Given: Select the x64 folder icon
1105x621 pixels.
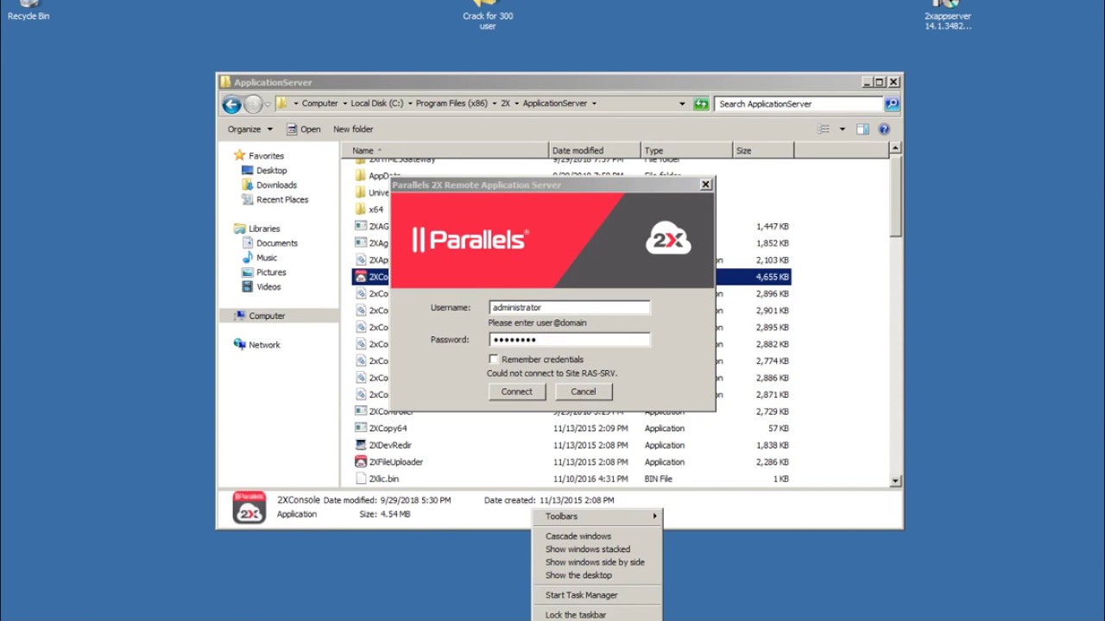Looking at the screenshot, I should click(x=361, y=210).
